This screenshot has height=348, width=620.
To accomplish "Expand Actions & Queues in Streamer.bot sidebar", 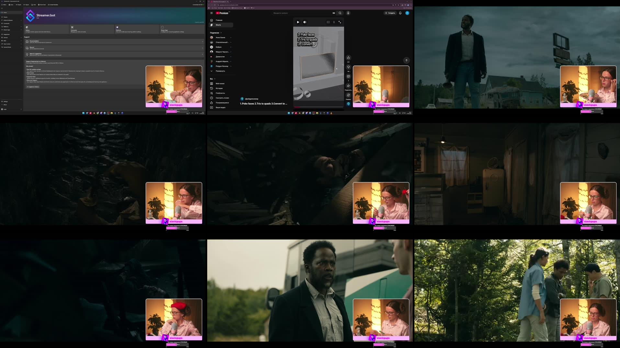I will pyautogui.click(x=8, y=20).
